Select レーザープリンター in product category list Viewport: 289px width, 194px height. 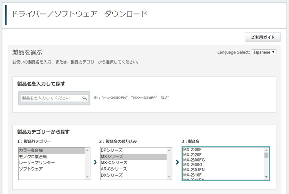pyautogui.click(x=52, y=163)
